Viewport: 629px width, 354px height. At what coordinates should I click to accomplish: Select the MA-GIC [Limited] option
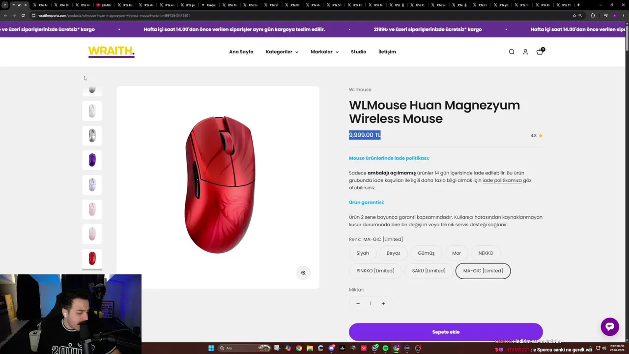(483, 271)
